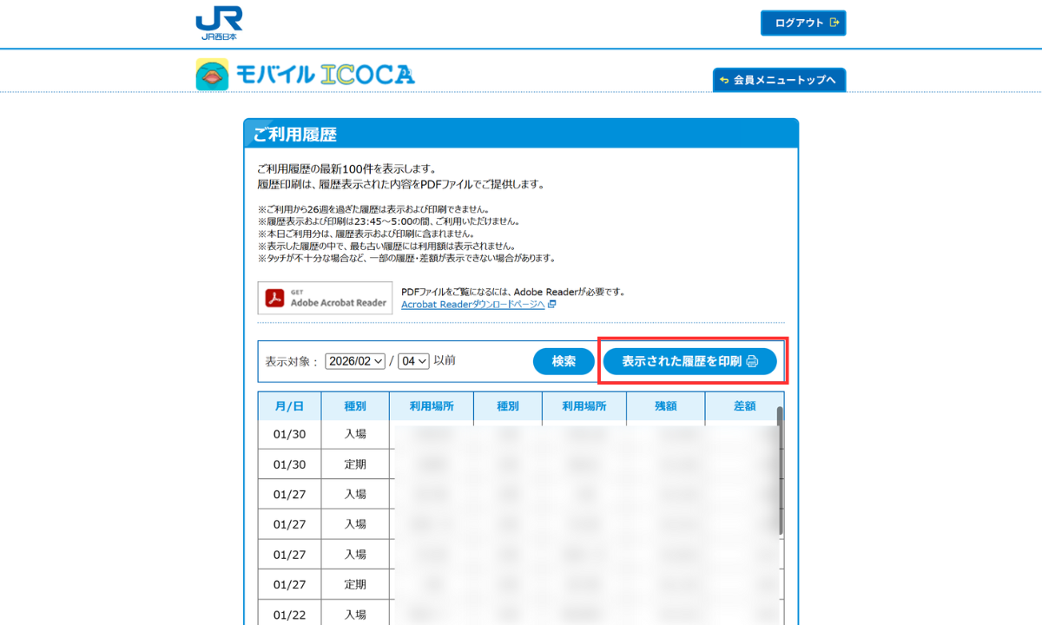The height and width of the screenshot is (625, 1042).
Task: Select the 残額 column header
Action: click(x=666, y=406)
